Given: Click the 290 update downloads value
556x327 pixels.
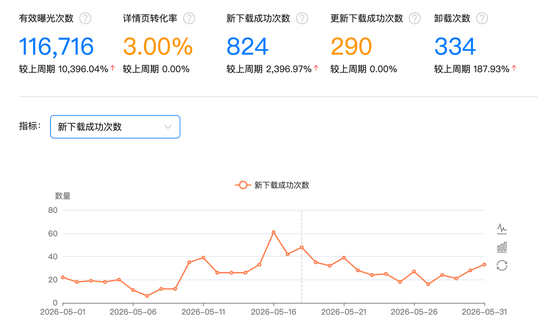Looking at the screenshot, I should pyautogui.click(x=351, y=46).
